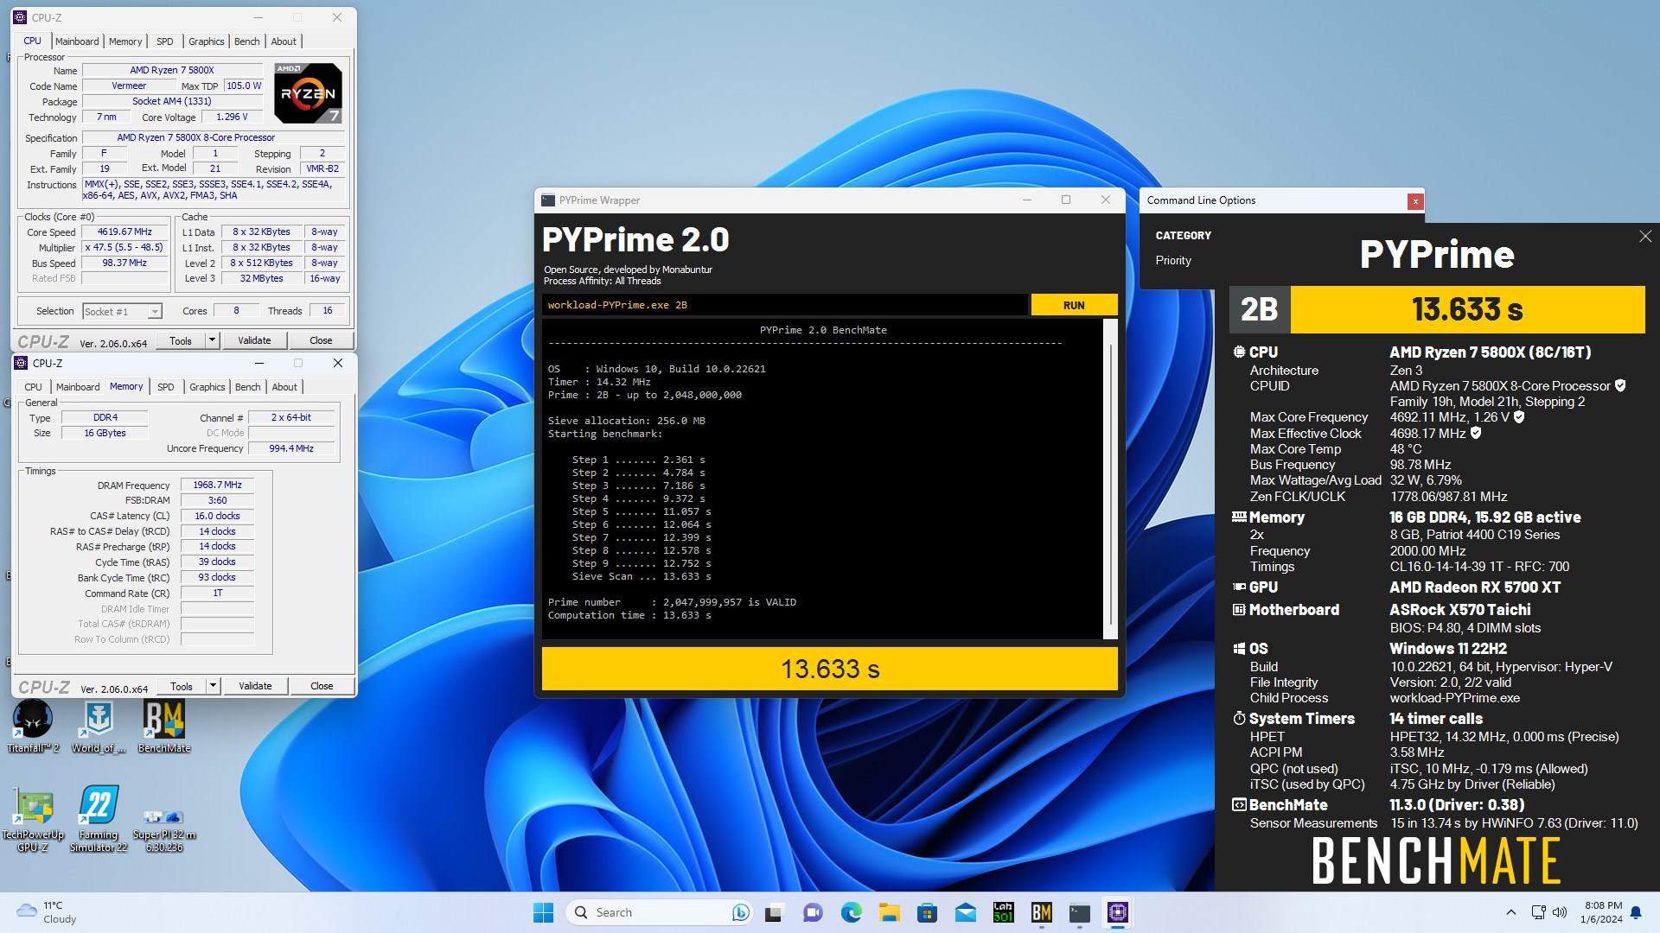Open SPD tab in bottom CPU-Z window
This screenshot has height=933, width=1660.
[x=165, y=387]
